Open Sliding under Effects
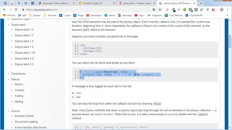The height and width of the screenshot is (130, 232). pyautogui.click(x=19, y=101)
